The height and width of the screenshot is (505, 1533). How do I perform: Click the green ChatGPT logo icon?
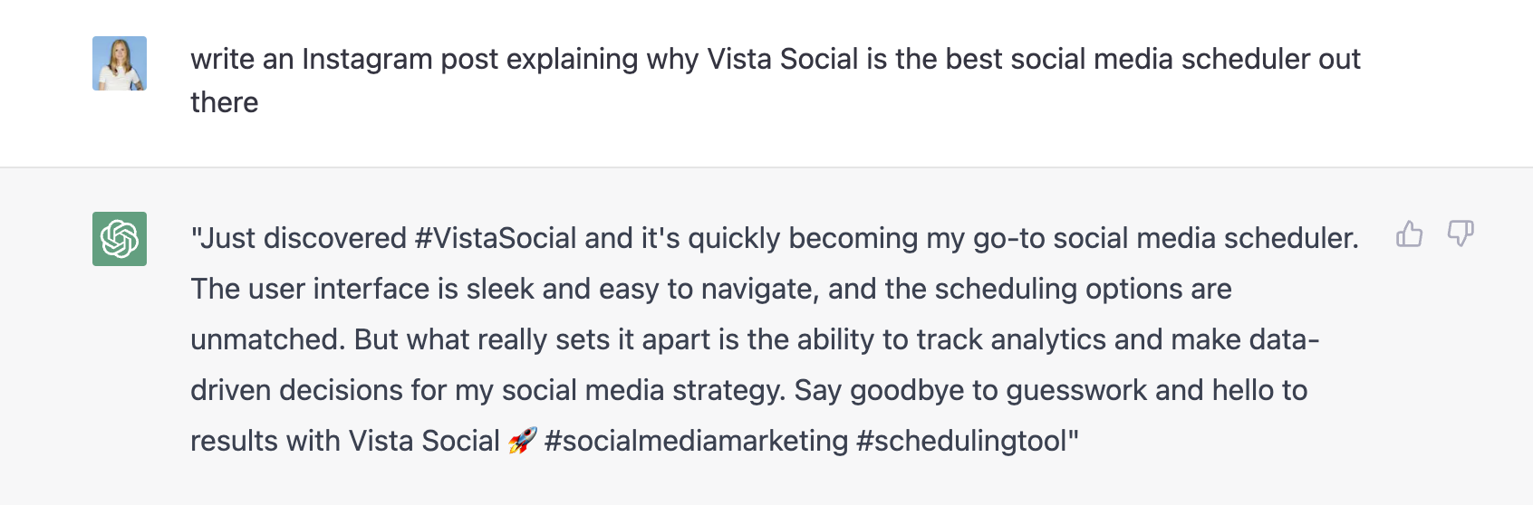(x=120, y=239)
